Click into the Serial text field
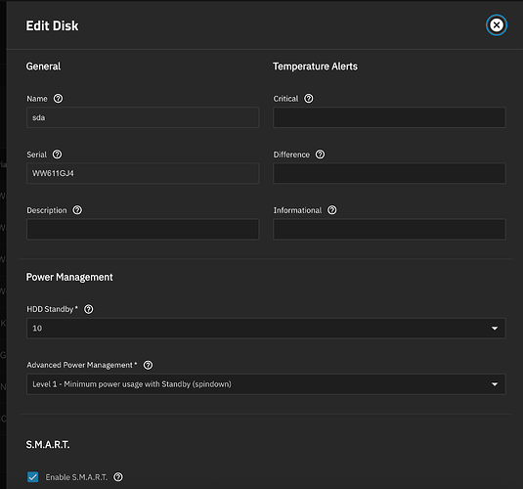 point(143,173)
